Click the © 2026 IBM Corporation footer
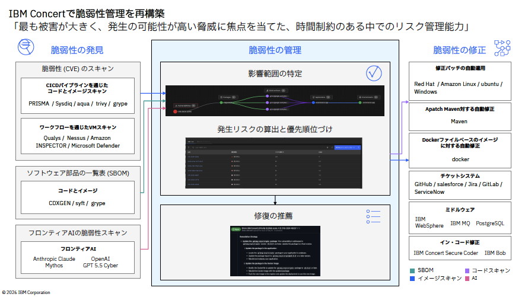This screenshot has height=297, width=528. click(x=26, y=293)
